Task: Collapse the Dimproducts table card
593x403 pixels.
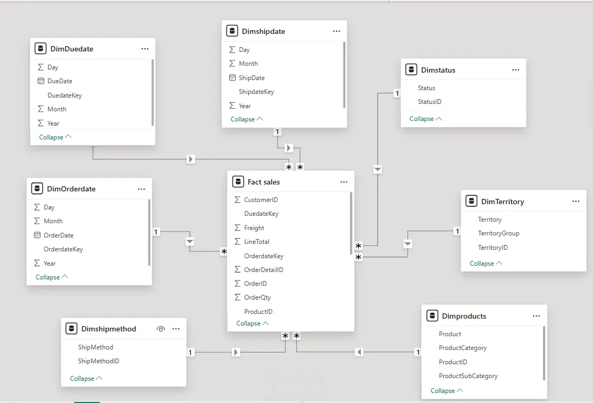Action: pyautogui.click(x=447, y=391)
